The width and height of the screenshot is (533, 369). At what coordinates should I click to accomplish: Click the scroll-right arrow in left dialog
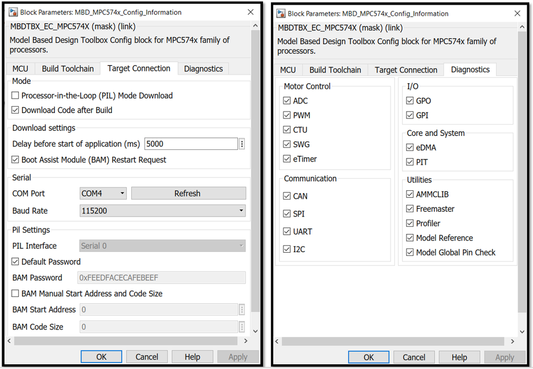coord(245,341)
